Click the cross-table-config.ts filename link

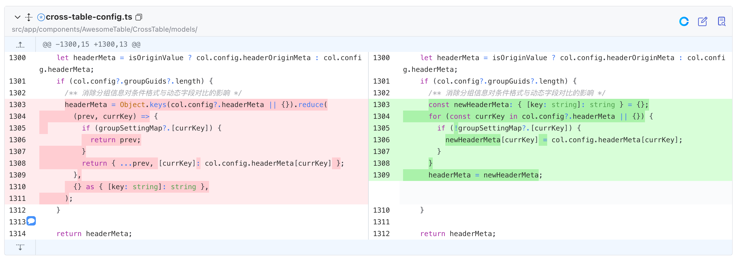coord(89,17)
